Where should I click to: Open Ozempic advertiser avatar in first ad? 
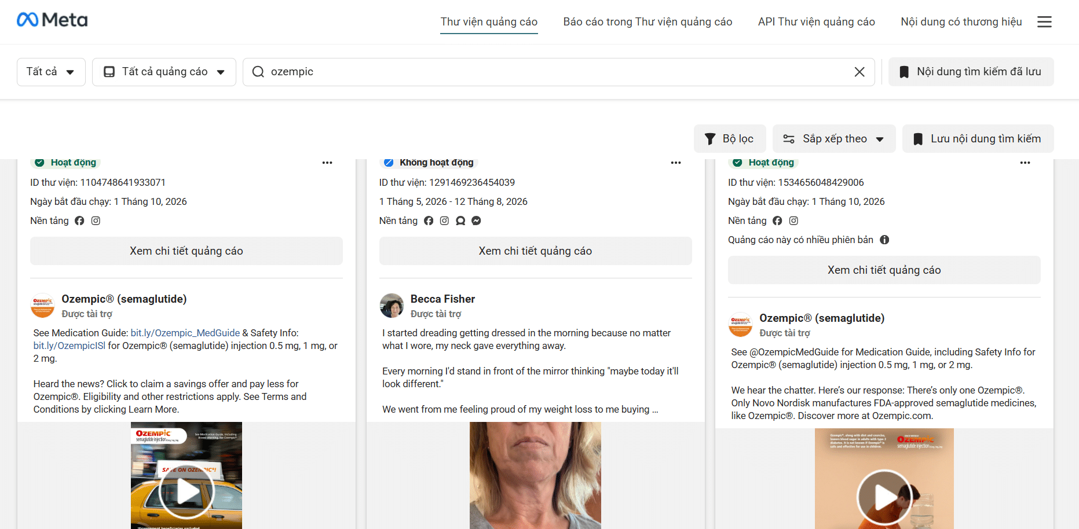(x=43, y=306)
